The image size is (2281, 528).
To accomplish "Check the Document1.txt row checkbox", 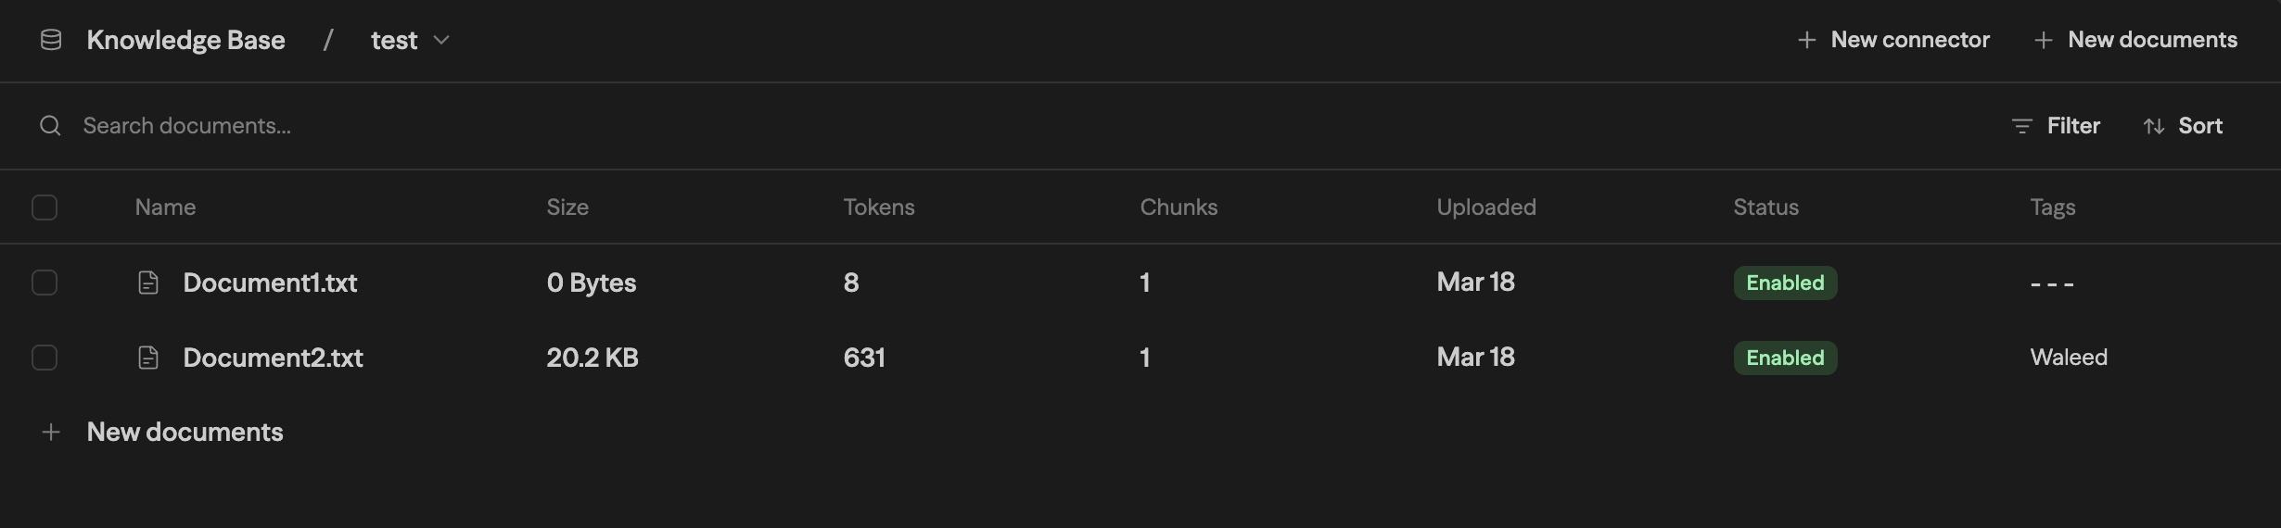I will click(45, 283).
